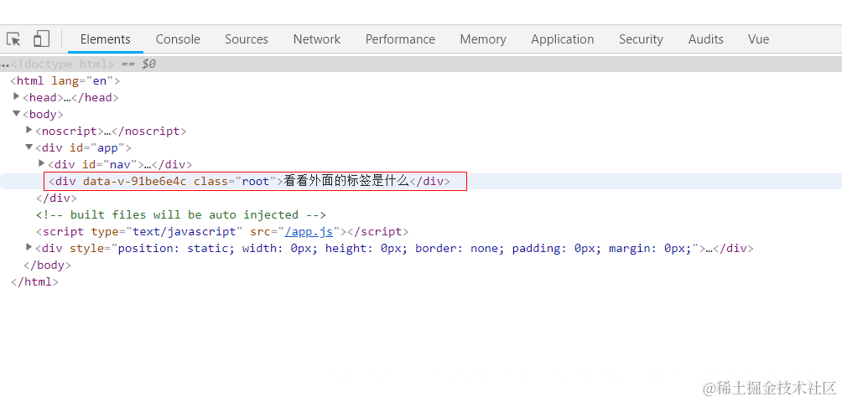Image resolution: width=842 pixels, height=402 pixels.
Task: Open the Console tab
Action: [178, 39]
